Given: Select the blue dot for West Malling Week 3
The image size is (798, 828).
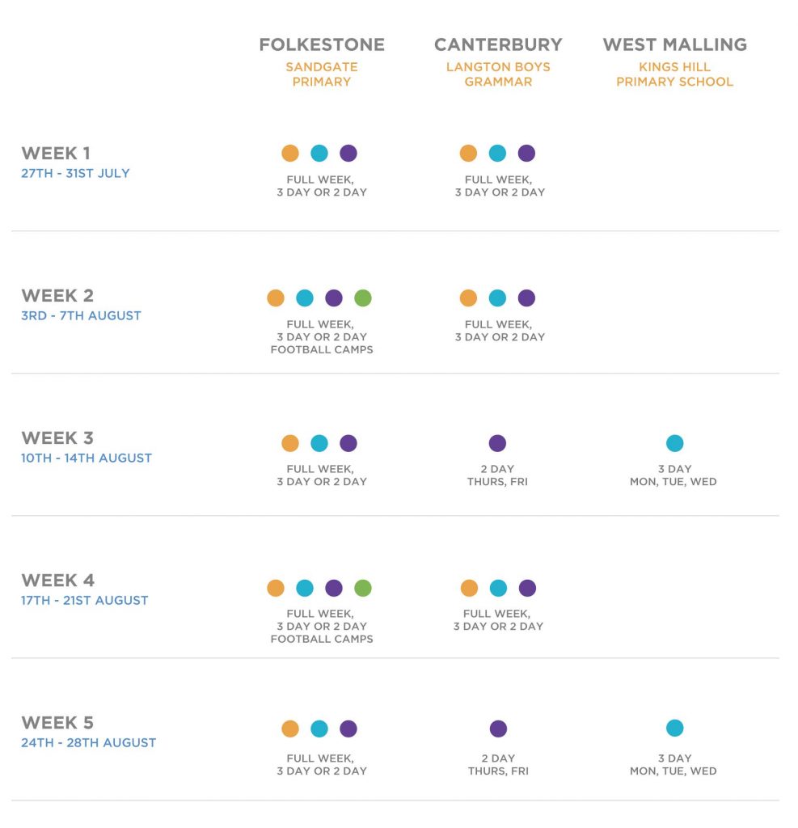Looking at the screenshot, I should point(674,443).
